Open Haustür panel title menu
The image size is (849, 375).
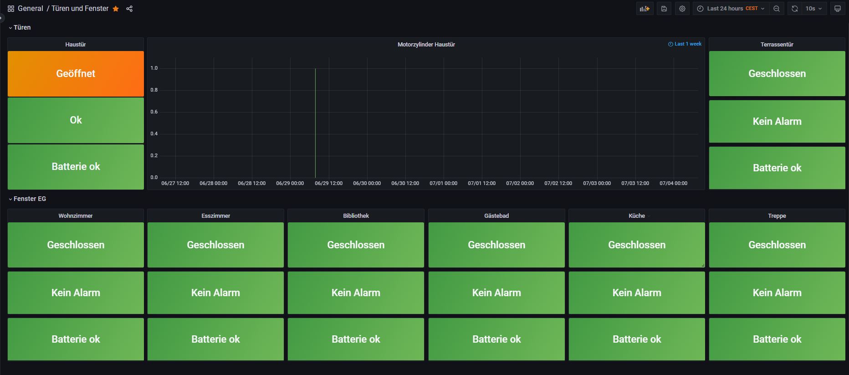click(76, 44)
